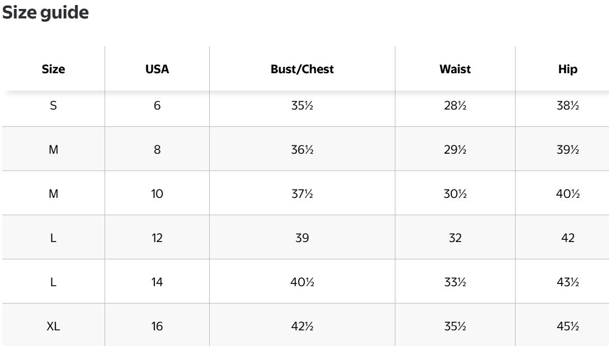Select the 36½ bust/chest value

[302, 150]
